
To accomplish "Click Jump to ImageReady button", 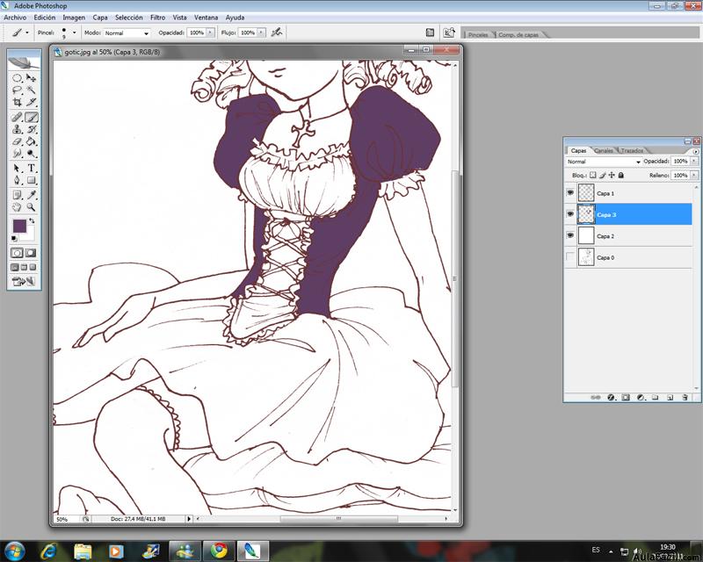I will (x=24, y=282).
